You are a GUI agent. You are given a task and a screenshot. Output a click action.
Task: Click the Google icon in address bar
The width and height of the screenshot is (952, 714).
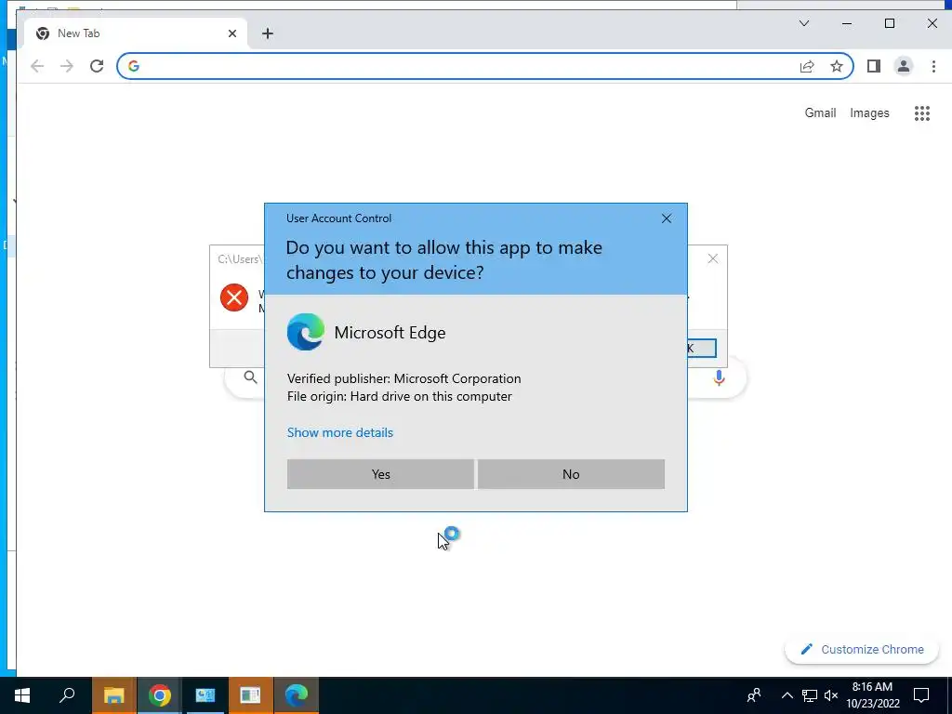134,66
